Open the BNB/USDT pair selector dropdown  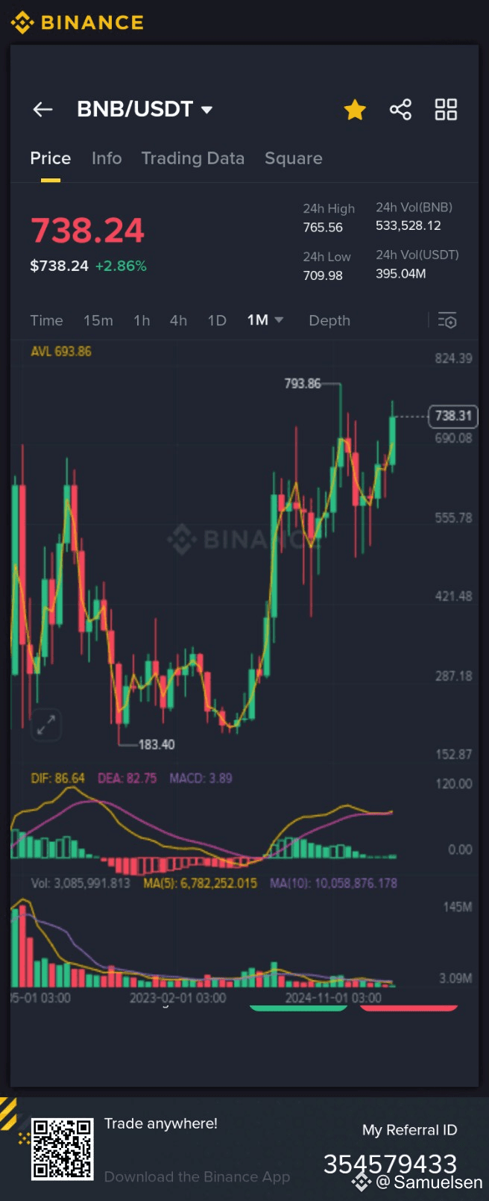click(x=145, y=109)
